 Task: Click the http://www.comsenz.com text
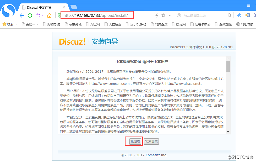[x=109, y=83]
